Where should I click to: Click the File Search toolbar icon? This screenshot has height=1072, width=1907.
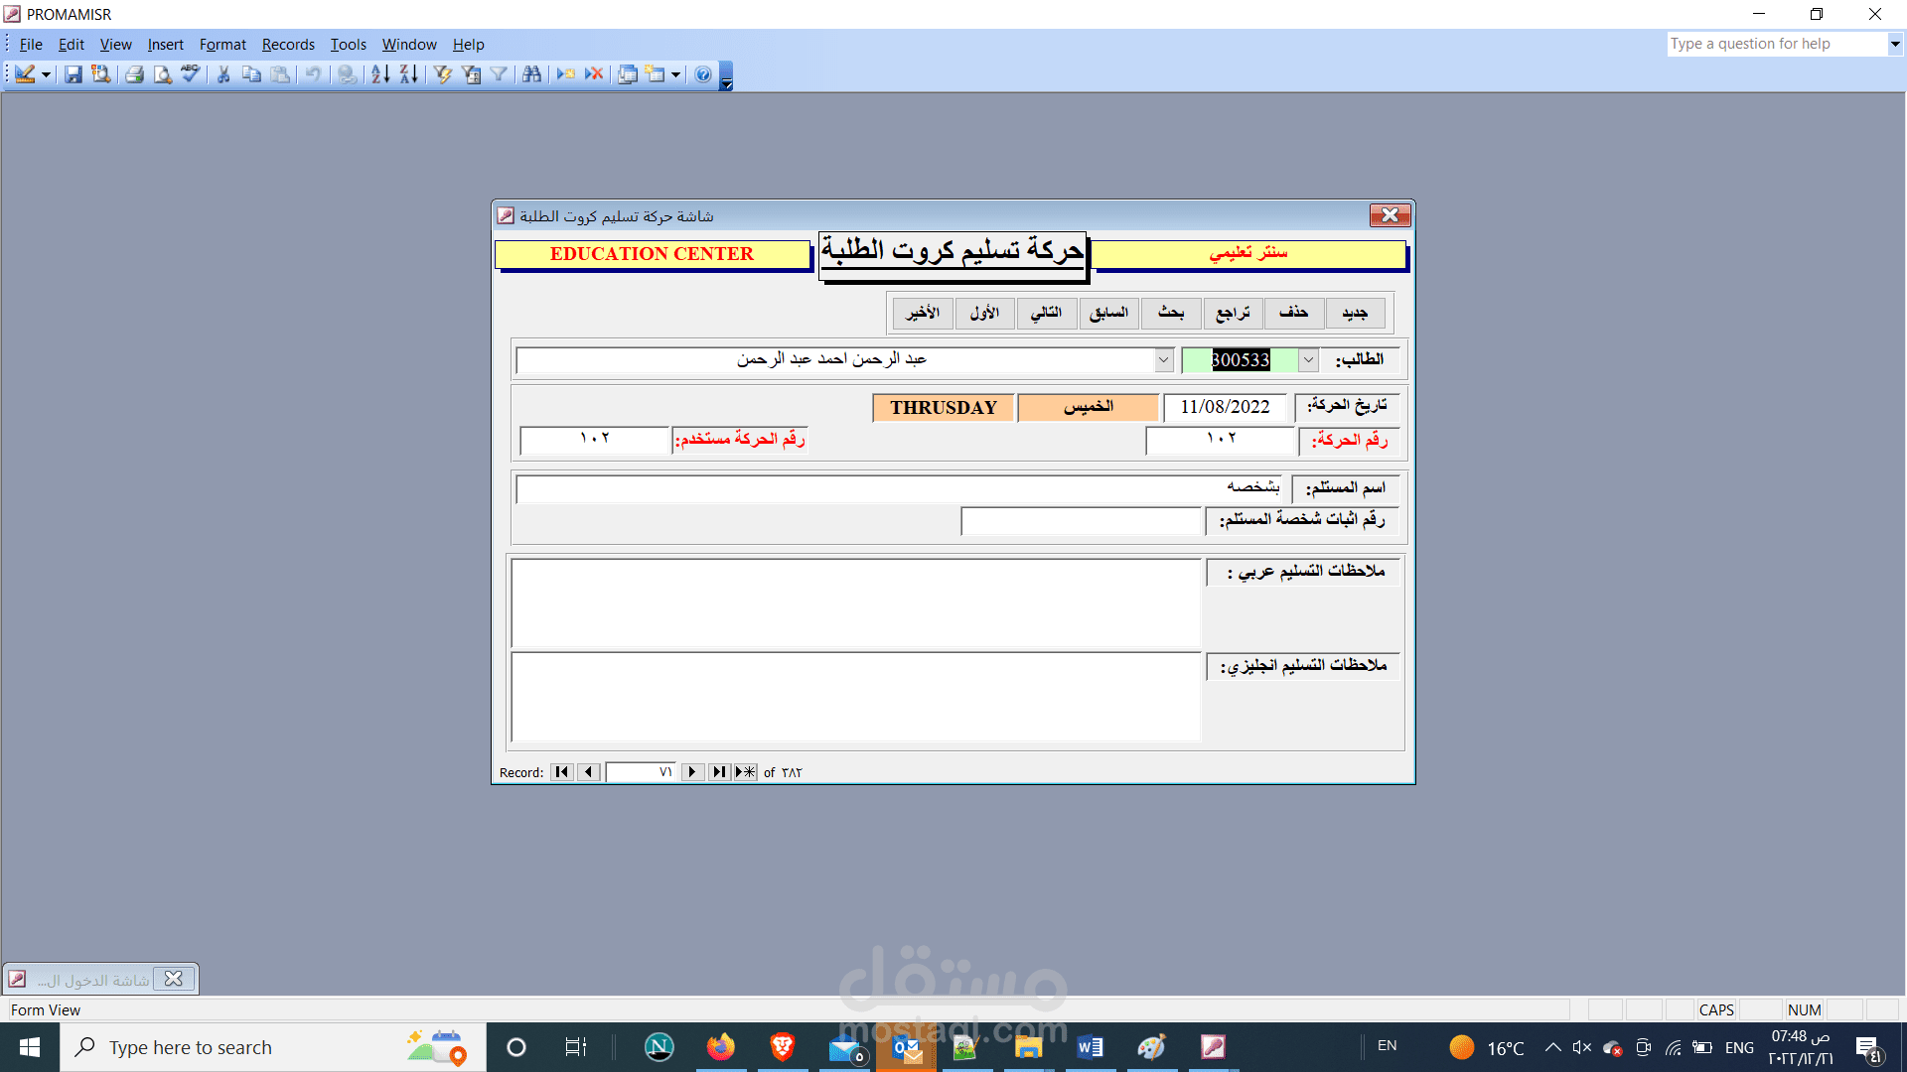point(101,74)
